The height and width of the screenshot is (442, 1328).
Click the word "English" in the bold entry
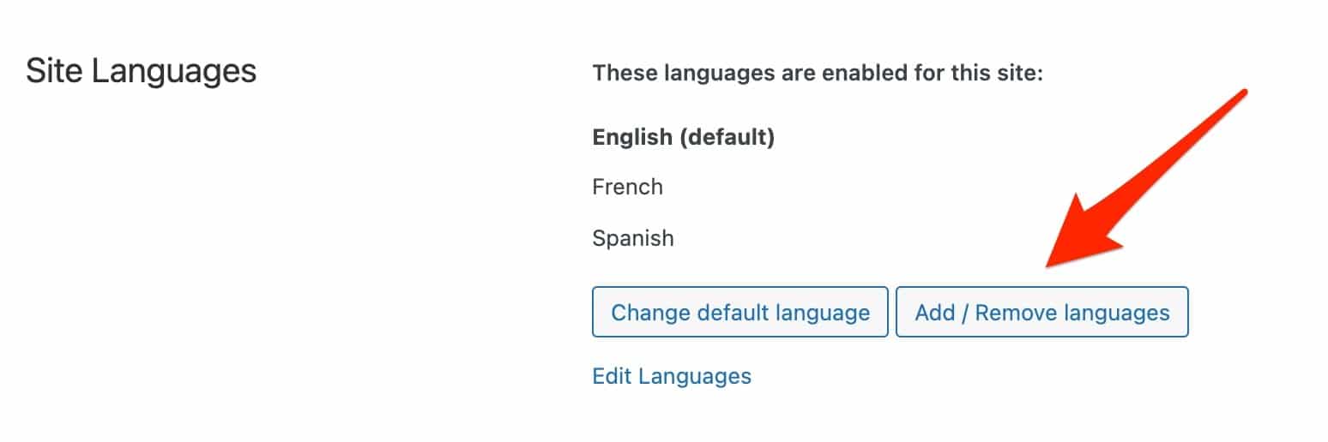click(x=632, y=137)
